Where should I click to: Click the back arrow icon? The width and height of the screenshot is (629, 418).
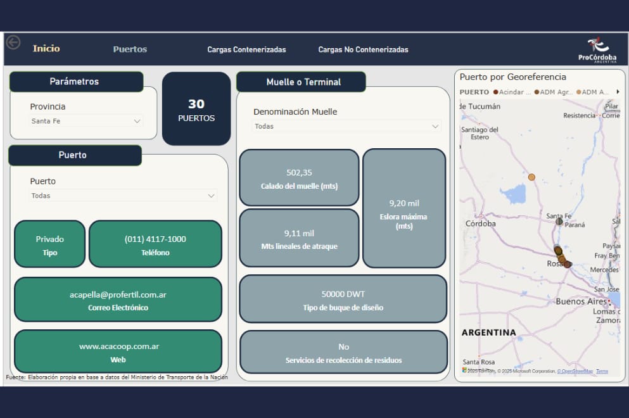tap(13, 42)
